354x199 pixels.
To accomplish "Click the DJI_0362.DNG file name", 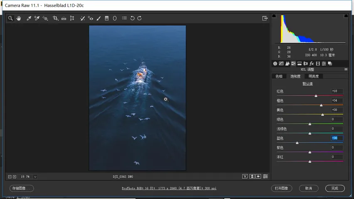I will point(123,177).
